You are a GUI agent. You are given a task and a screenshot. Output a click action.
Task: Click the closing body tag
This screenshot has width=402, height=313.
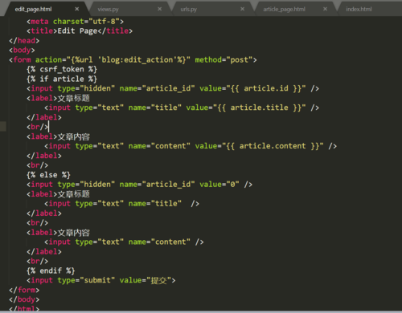pyautogui.click(x=24, y=300)
